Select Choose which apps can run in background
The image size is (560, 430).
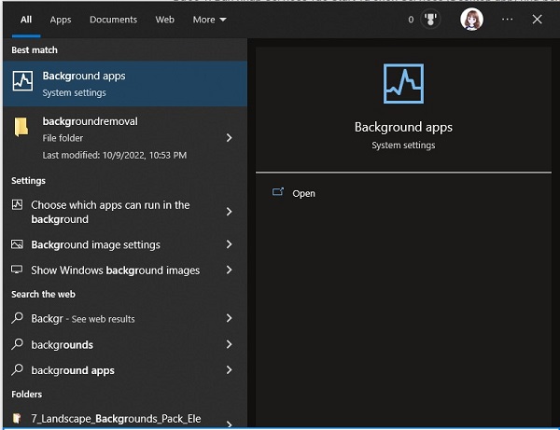(110, 212)
